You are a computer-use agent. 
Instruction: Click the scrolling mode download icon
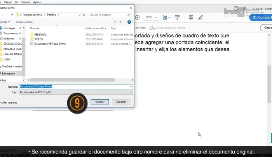click(177, 18)
